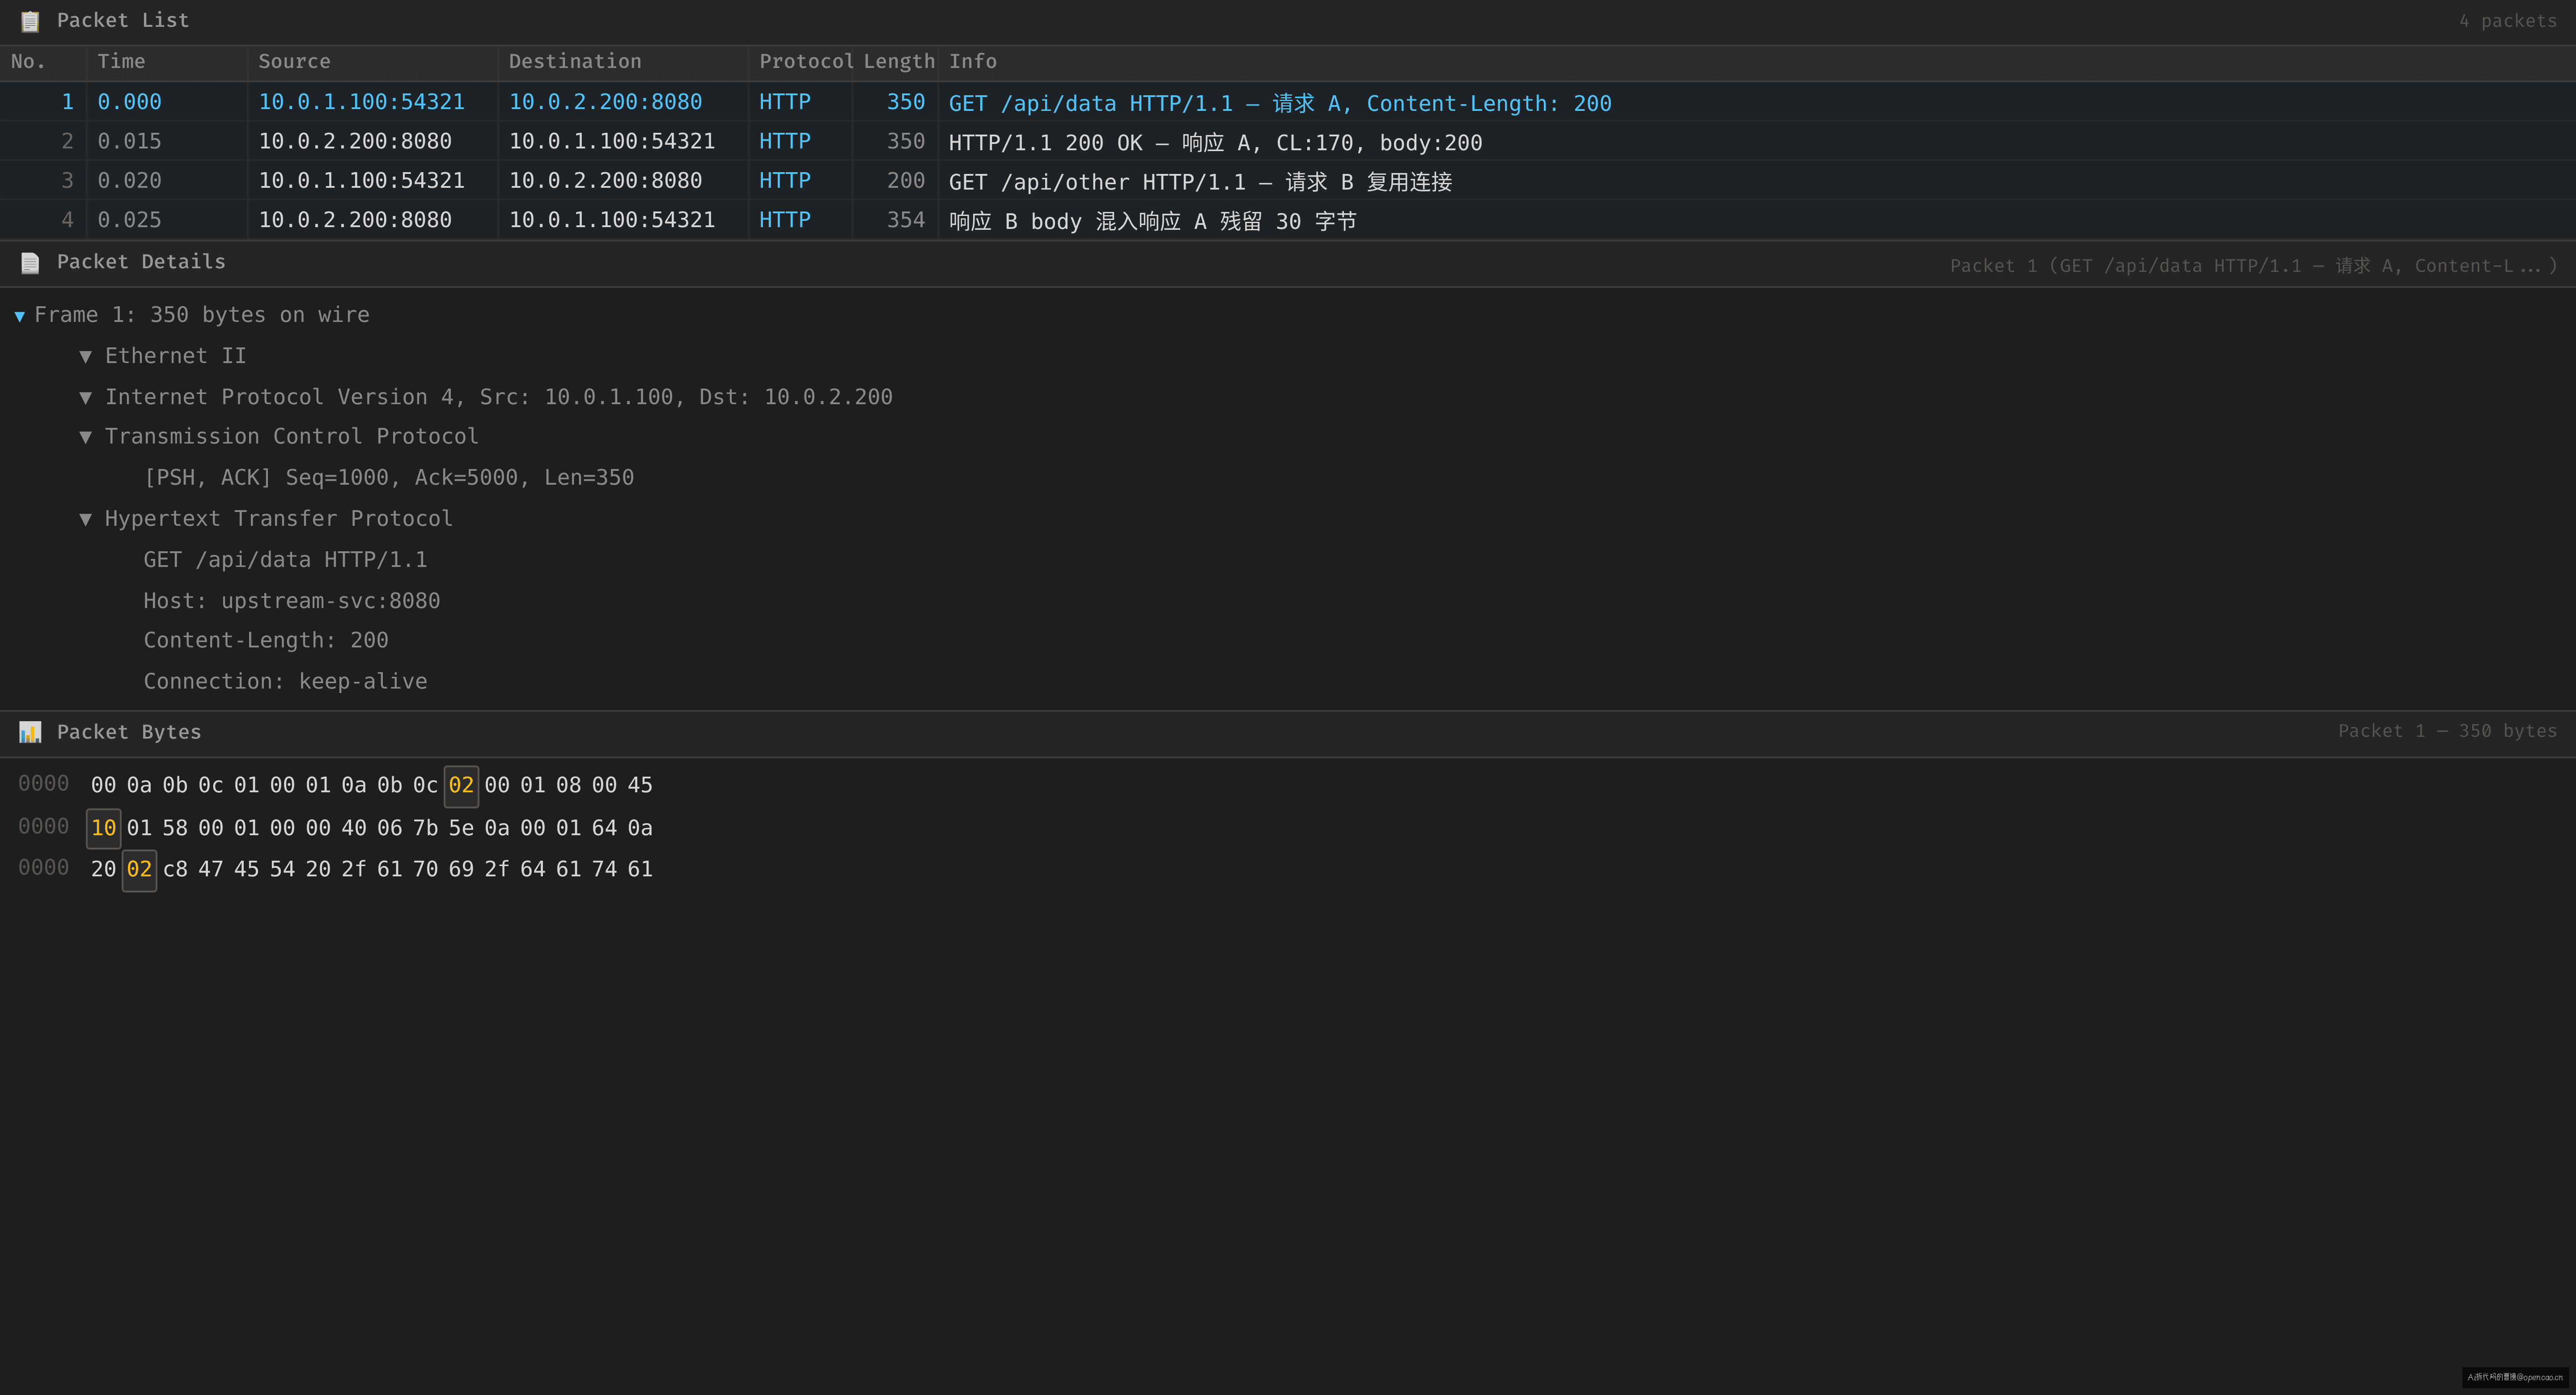Viewport: 2576px width, 1395px height.
Task: Sort by the Destination column header
Action: (623, 62)
